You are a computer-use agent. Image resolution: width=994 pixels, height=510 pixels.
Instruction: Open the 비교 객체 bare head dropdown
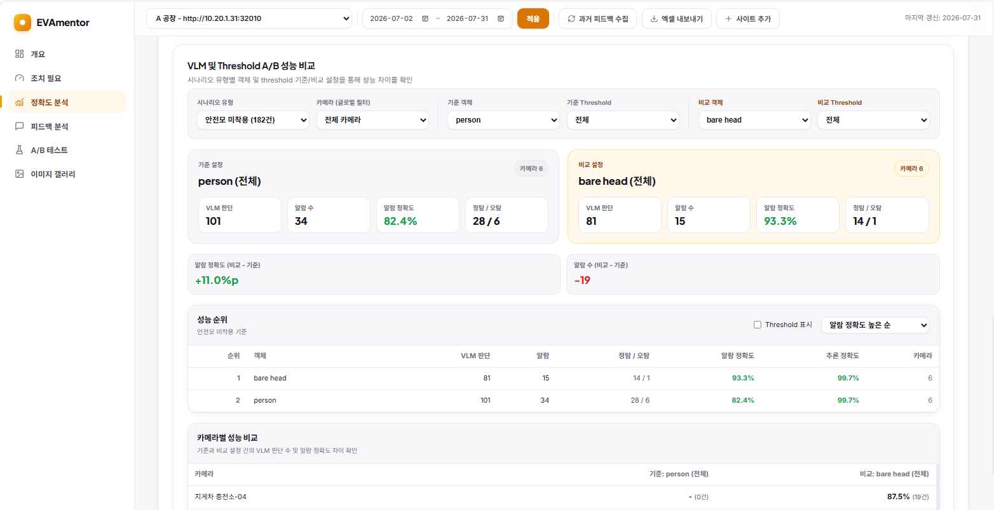754,120
